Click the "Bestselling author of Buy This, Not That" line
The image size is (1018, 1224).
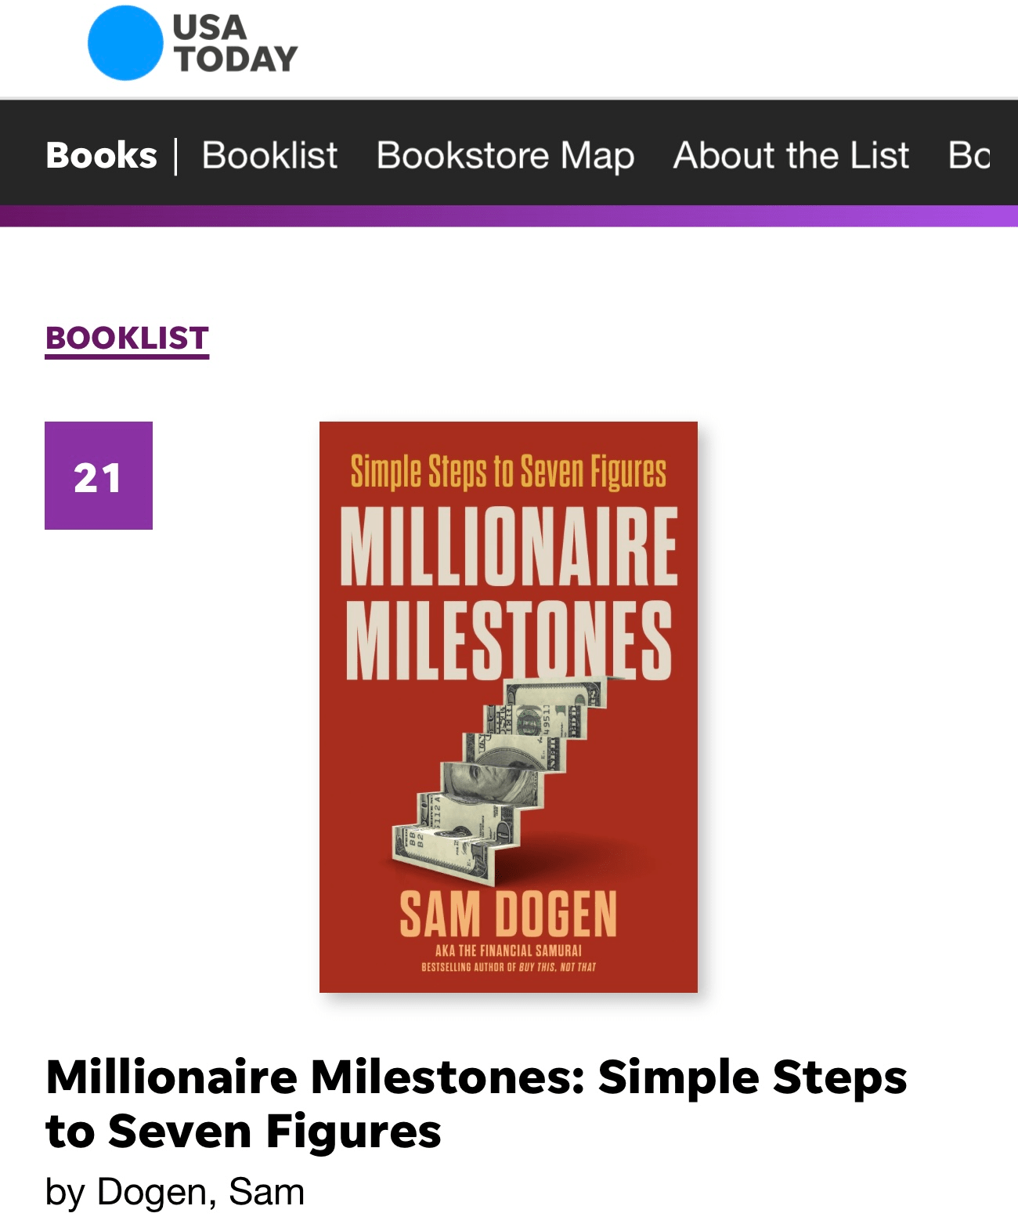pos(508,968)
